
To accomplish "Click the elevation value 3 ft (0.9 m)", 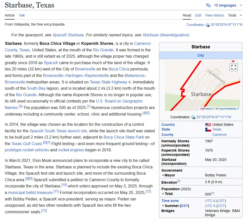I will 213,182.
